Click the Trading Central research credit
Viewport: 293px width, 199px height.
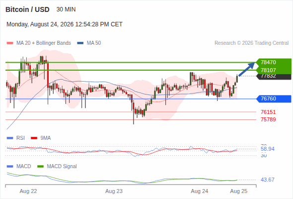coord(251,43)
